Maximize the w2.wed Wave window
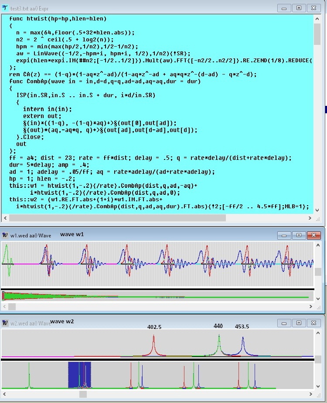This screenshot has width=327, height=403. click(299, 323)
